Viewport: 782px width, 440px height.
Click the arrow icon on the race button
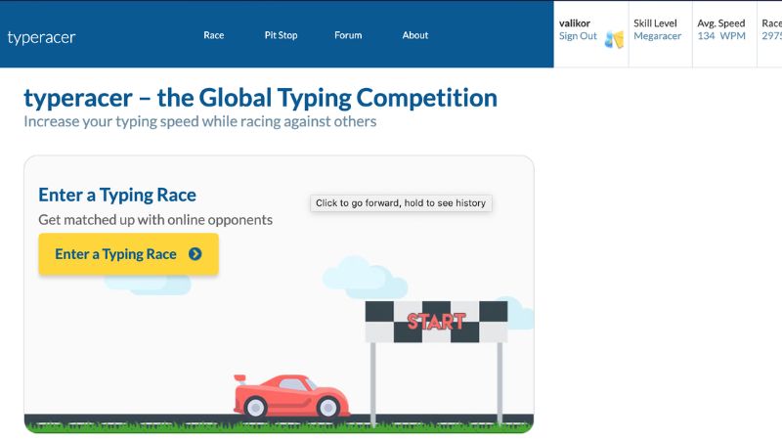click(195, 254)
